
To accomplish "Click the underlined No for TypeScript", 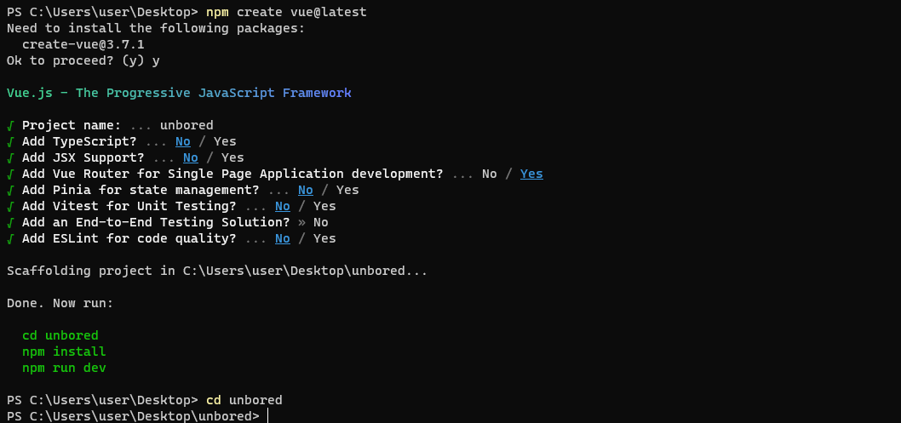I will click(183, 141).
